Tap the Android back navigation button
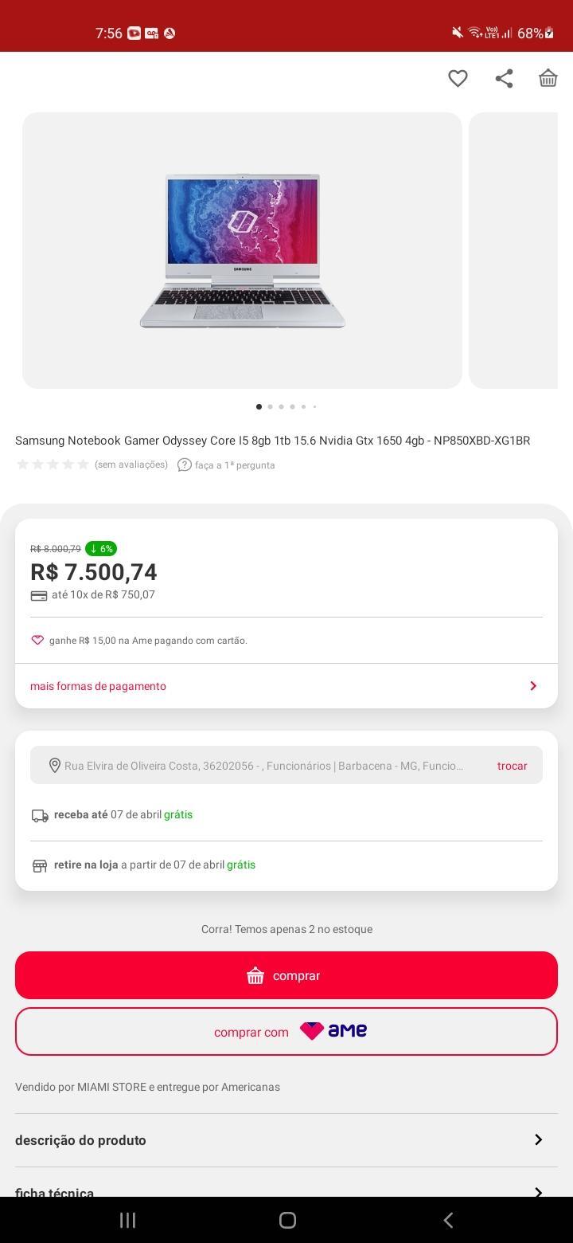Image resolution: width=573 pixels, height=1243 pixels. pyautogui.click(x=448, y=1220)
